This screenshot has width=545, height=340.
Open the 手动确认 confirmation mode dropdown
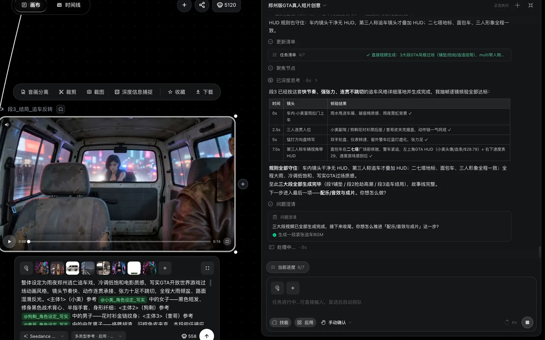pos(336,322)
